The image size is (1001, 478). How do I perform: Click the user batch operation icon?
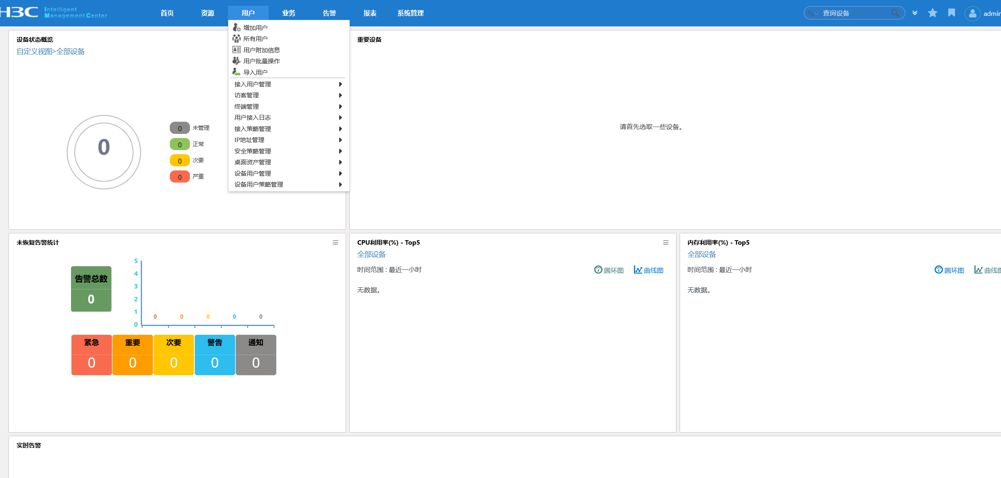pyautogui.click(x=237, y=61)
